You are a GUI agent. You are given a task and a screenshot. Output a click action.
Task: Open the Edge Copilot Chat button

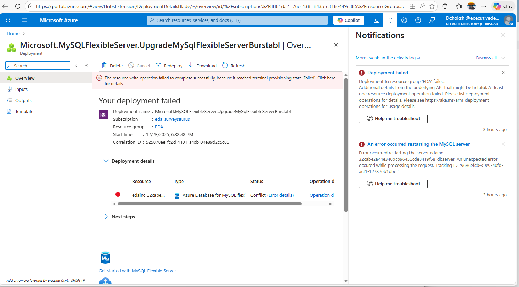[503, 6]
